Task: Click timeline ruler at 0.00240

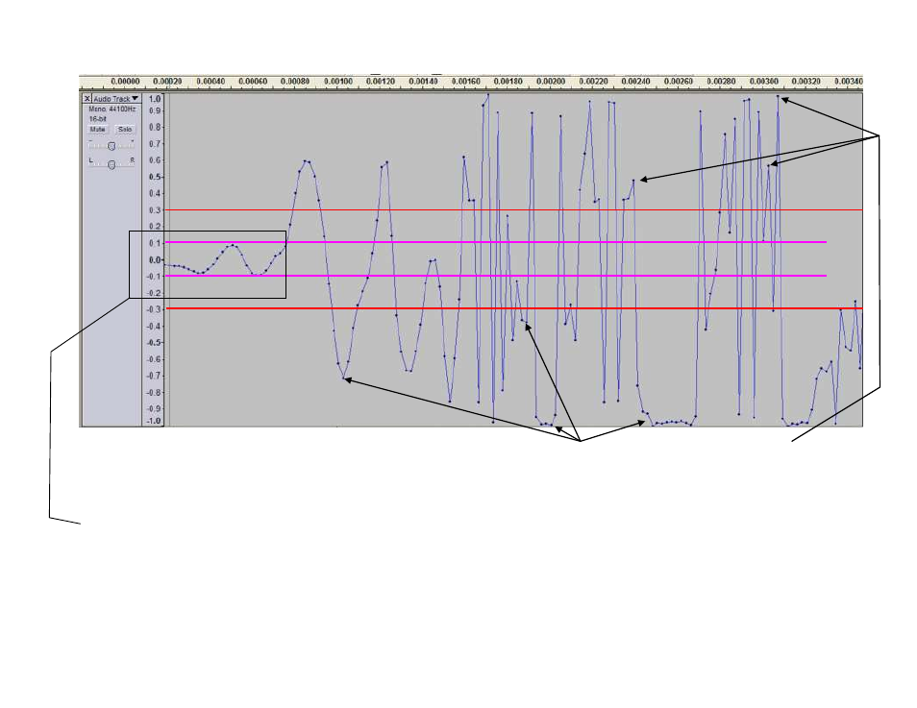Action: (x=635, y=82)
